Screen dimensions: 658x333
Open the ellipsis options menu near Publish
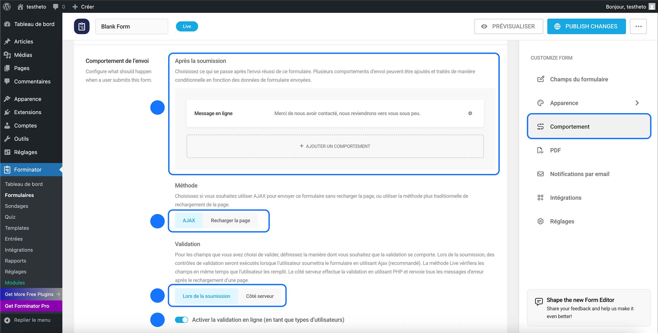(x=639, y=26)
